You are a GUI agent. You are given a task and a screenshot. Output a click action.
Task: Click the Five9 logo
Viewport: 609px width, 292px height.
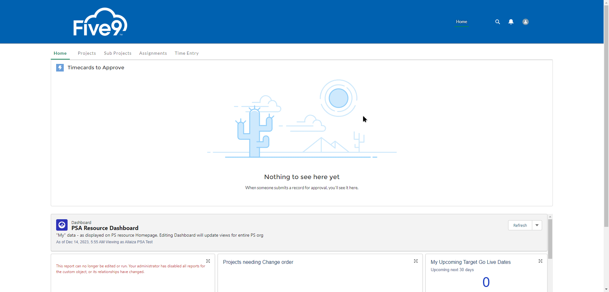(x=100, y=22)
